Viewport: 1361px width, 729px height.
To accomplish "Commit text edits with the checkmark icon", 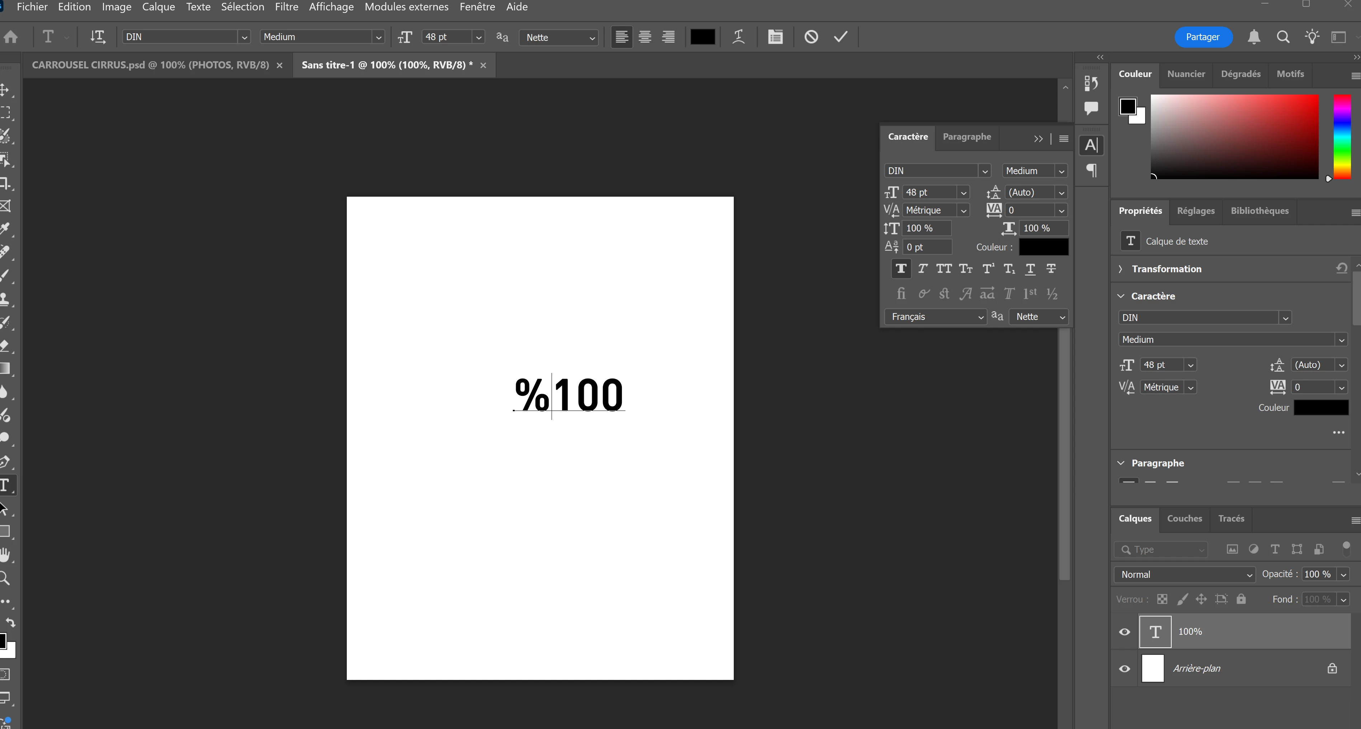I will [x=840, y=37].
